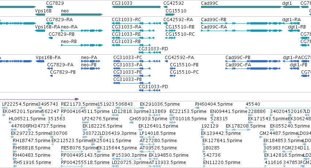Select the CG31033 gene label
Image resolution: width=311 pixels, height=168 pixels.
122,3
